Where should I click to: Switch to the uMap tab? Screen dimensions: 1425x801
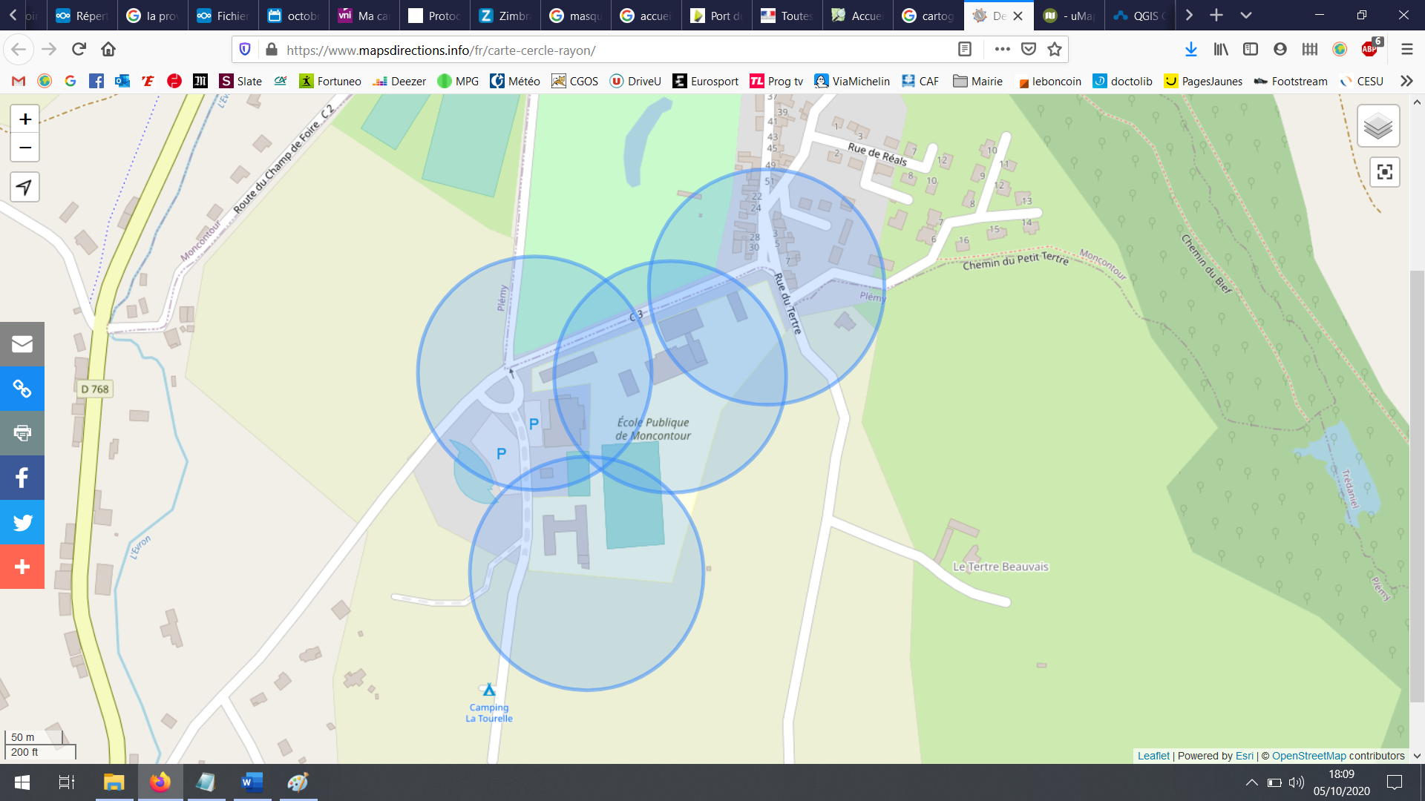[x=1069, y=16]
